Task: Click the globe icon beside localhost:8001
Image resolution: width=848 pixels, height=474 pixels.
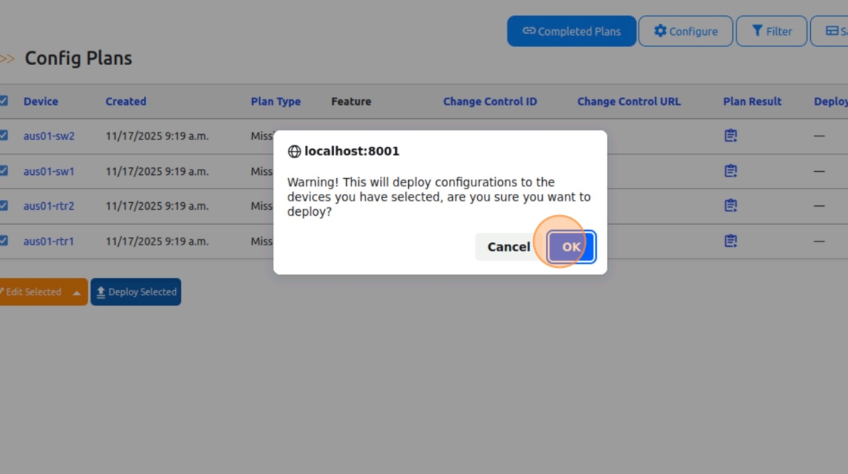Action: pos(295,151)
